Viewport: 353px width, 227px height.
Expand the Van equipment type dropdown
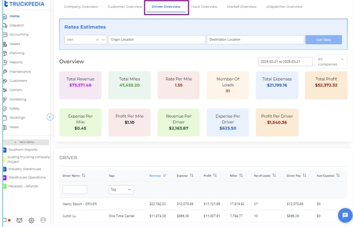point(103,40)
